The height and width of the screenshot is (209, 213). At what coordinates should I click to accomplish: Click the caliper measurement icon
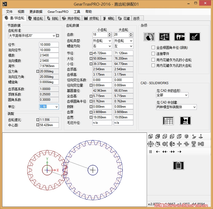point(179,37)
